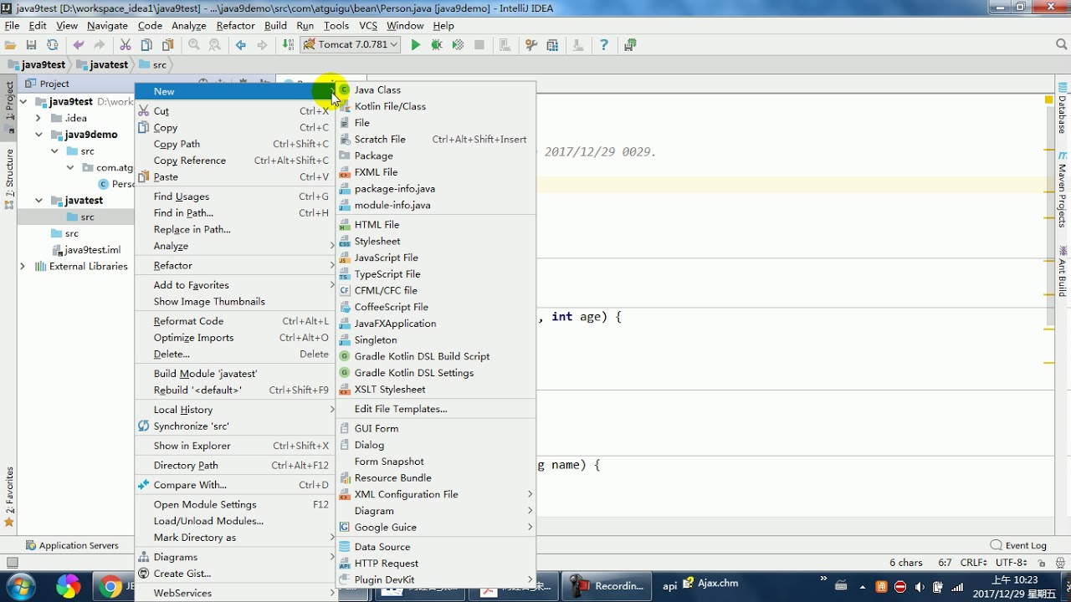Expand the Plugin DevKit submenu

(436, 579)
